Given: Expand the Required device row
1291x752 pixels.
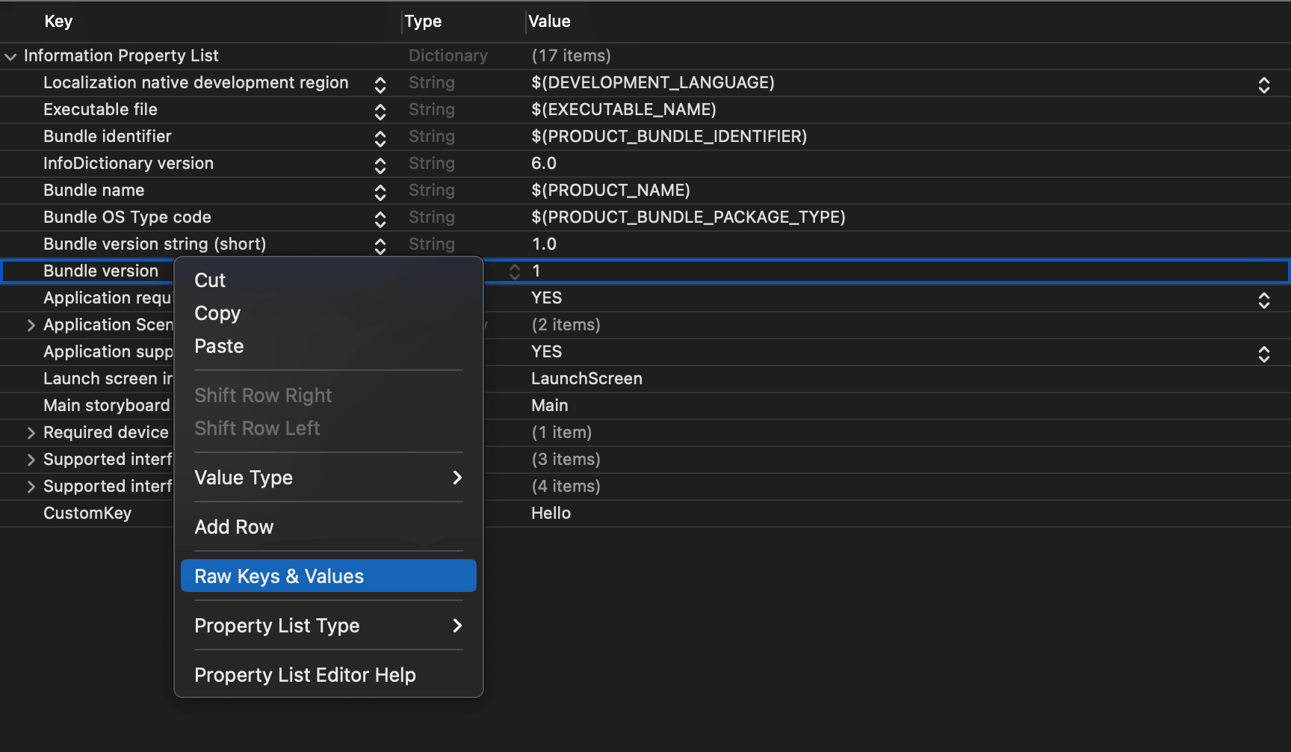Looking at the screenshot, I should (31, 433).
